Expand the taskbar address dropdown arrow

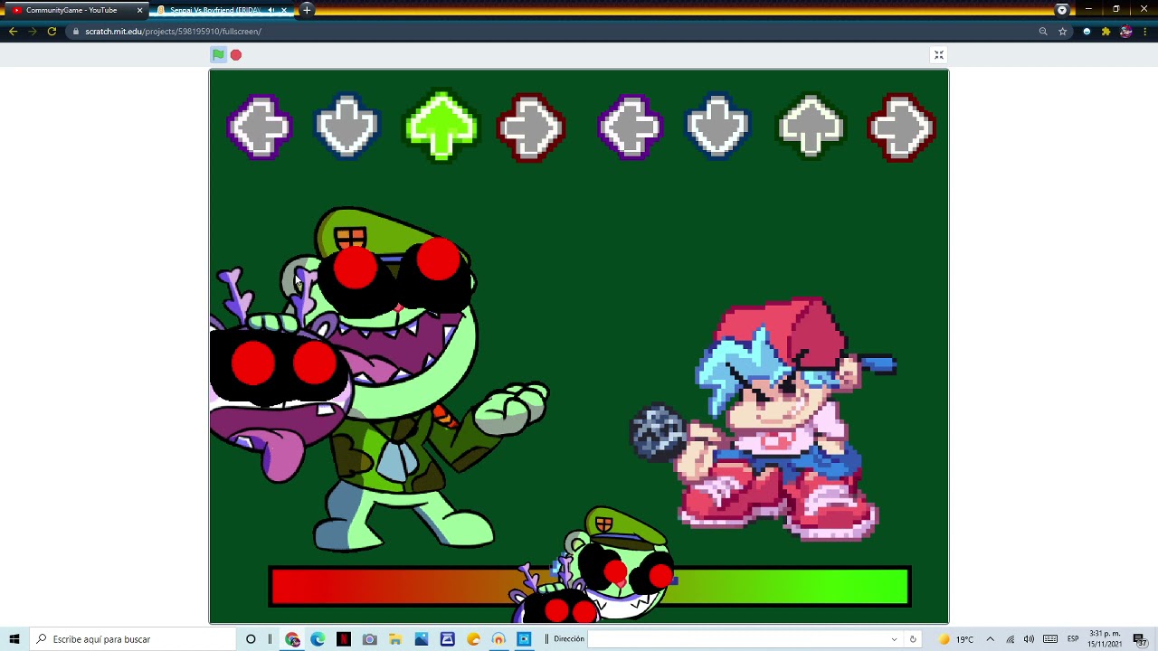(x=894, y=639)
